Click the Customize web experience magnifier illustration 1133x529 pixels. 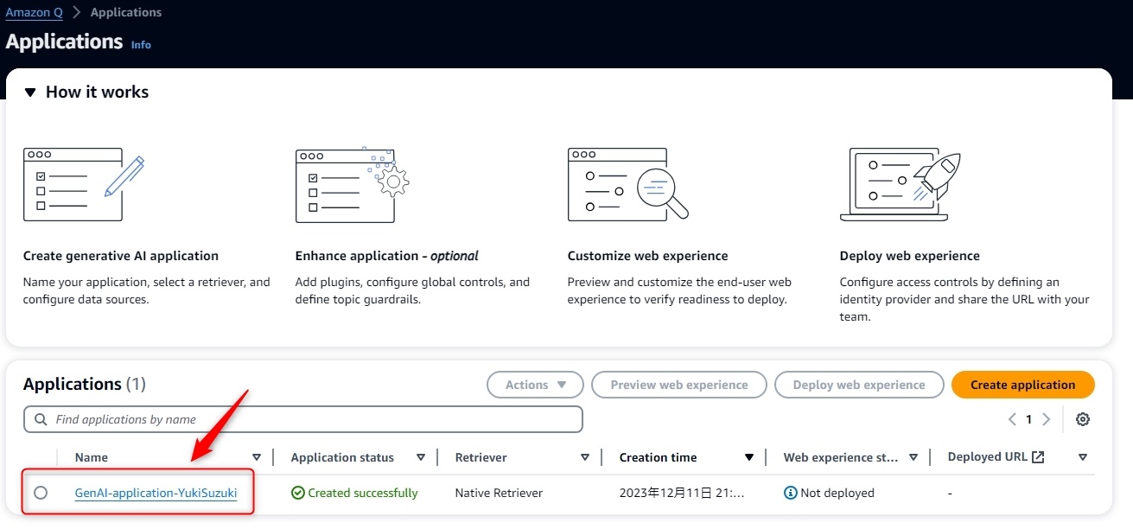(627, 184)
